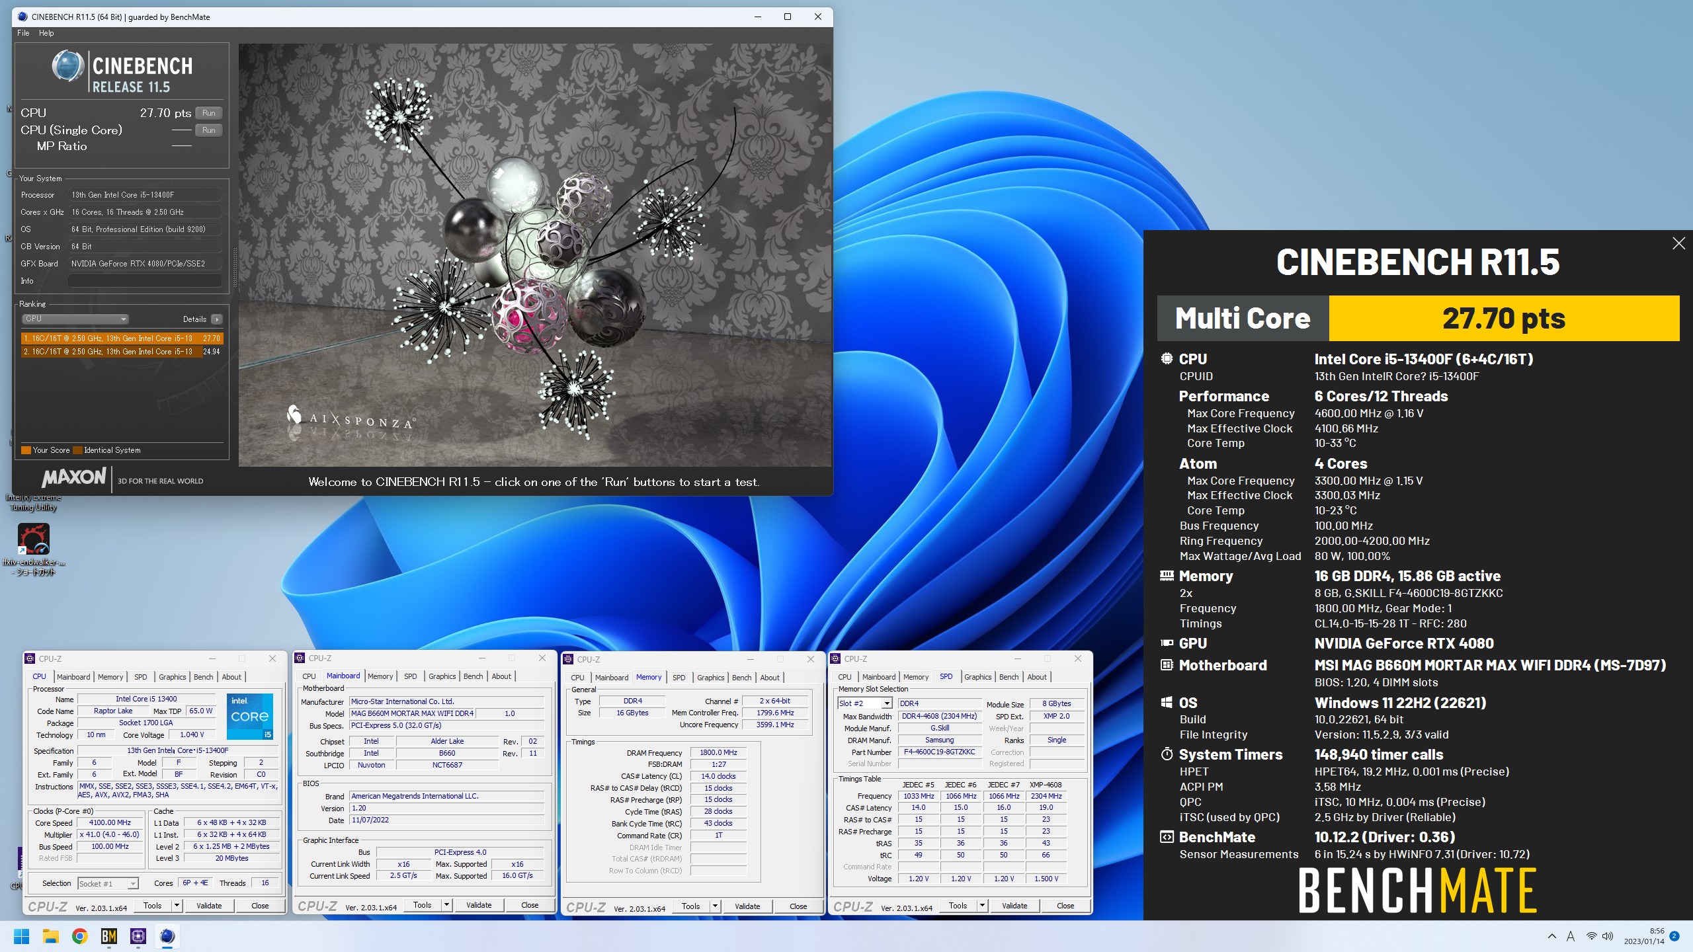Run the CPU multi-core benchmark
1693x952 pixels.
click(x=209, y=113)
